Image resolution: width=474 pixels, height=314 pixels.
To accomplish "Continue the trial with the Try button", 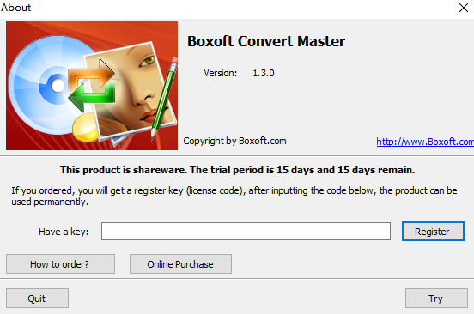I will [436, 299].
